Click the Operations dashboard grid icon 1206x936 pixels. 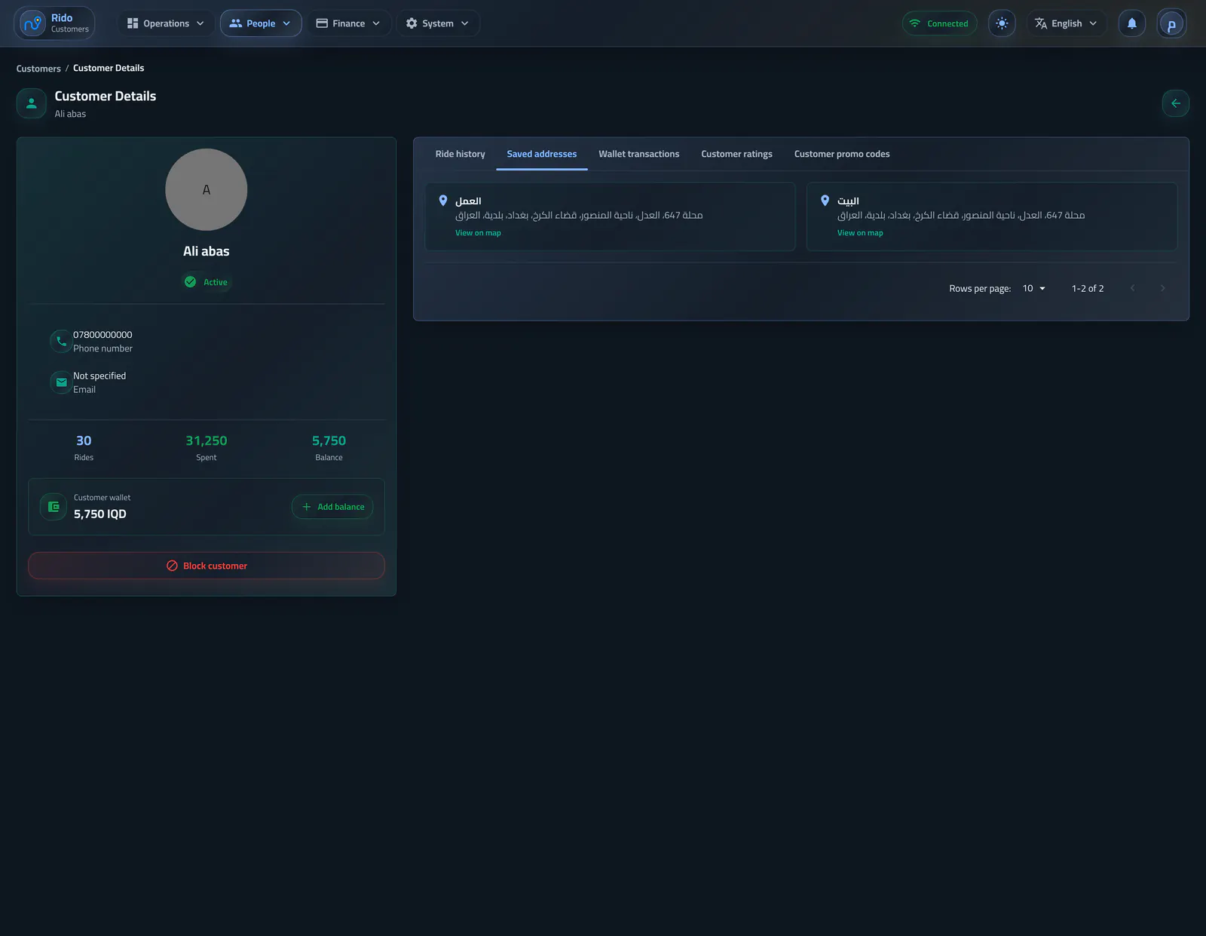(x=133, y=23)
